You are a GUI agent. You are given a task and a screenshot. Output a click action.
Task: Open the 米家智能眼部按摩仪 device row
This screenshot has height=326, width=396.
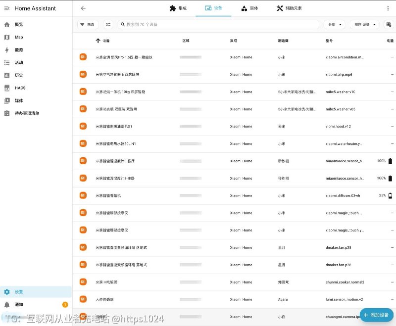[x=234, y=213]
